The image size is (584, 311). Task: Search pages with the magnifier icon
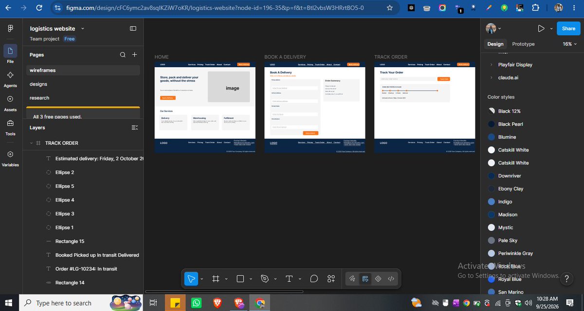pyautogui.click(x=123, y=55)
